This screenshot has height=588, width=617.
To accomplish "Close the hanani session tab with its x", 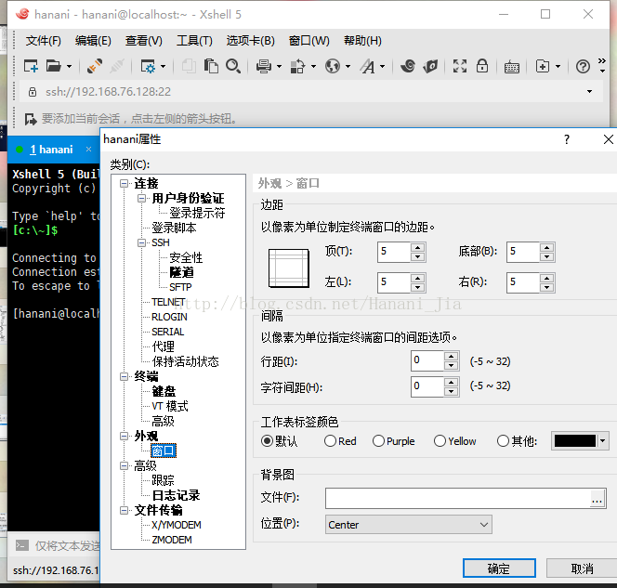I will point(88,149).
